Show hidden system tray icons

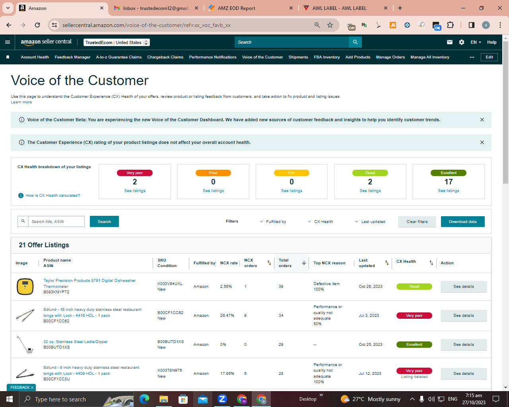coord(412,399)
